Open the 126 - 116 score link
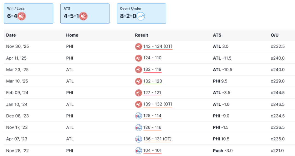This screenshot has height=156, width=295. 152,127
